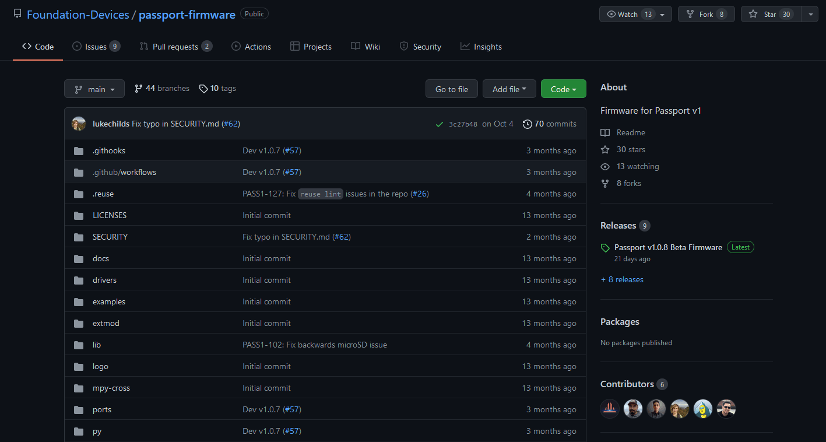Click the folder icon beside py

point(79,432)
